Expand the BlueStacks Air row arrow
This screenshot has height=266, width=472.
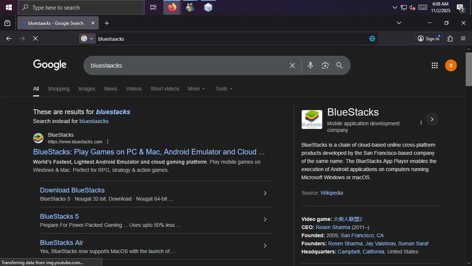265,246
